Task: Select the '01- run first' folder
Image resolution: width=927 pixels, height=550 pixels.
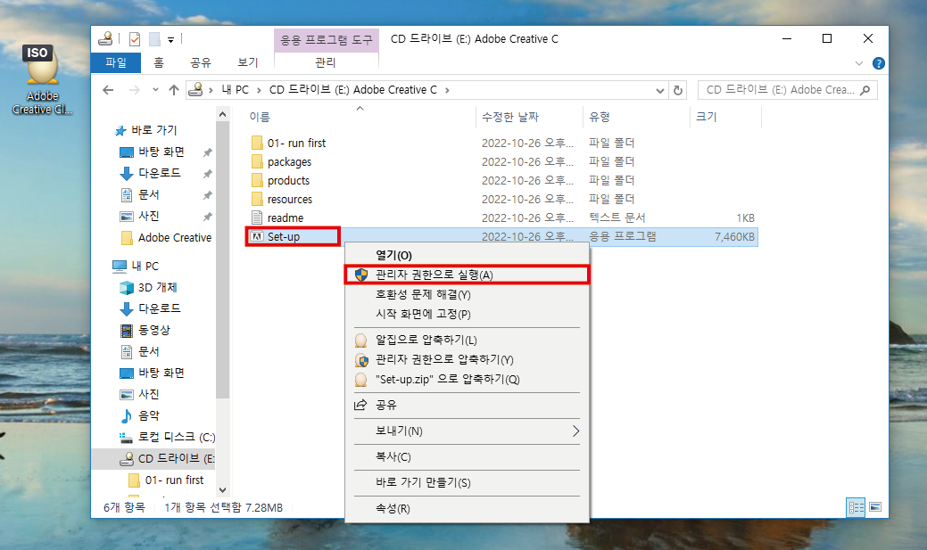Action: pyautogui.click(x=296, y=143)
